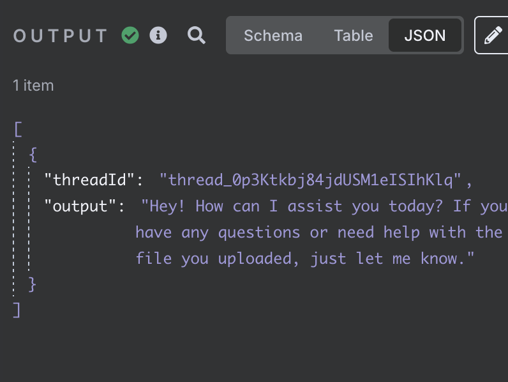The image size is (508, 382).
Task: Open the output info tooltip icon
Action: point(158,35)
